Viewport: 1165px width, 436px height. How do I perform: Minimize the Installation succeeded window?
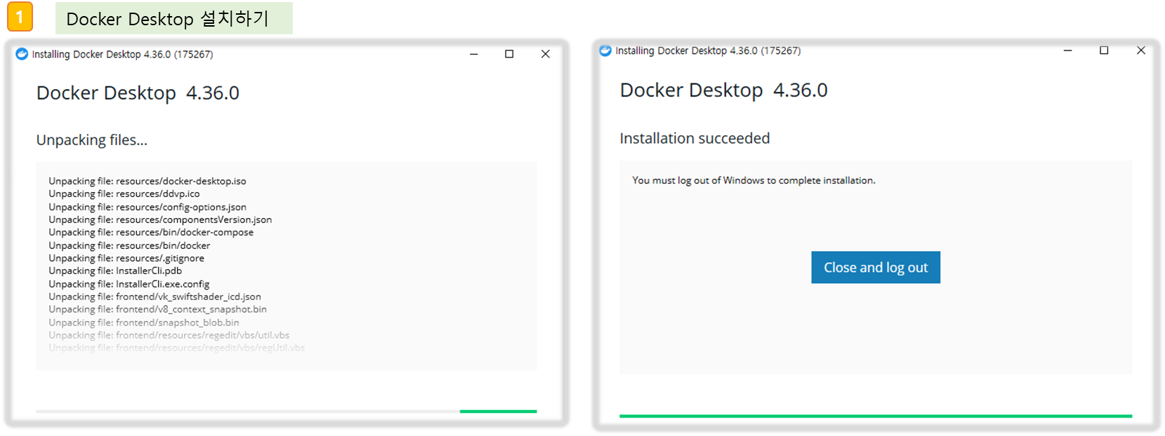[x=1067, y=50]
